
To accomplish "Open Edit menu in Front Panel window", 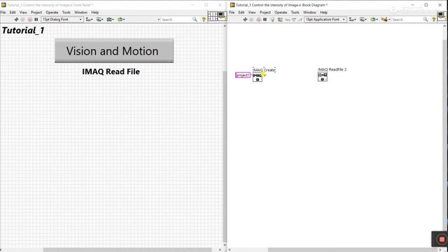I will tap(13, 13).
